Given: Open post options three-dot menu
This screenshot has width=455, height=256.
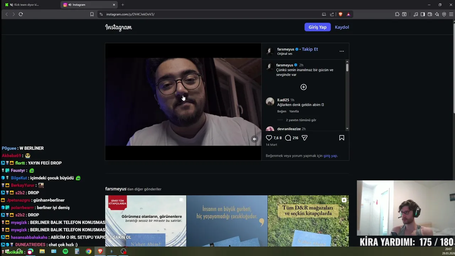Looking at the screenshot, I should [x=342, y=51].
